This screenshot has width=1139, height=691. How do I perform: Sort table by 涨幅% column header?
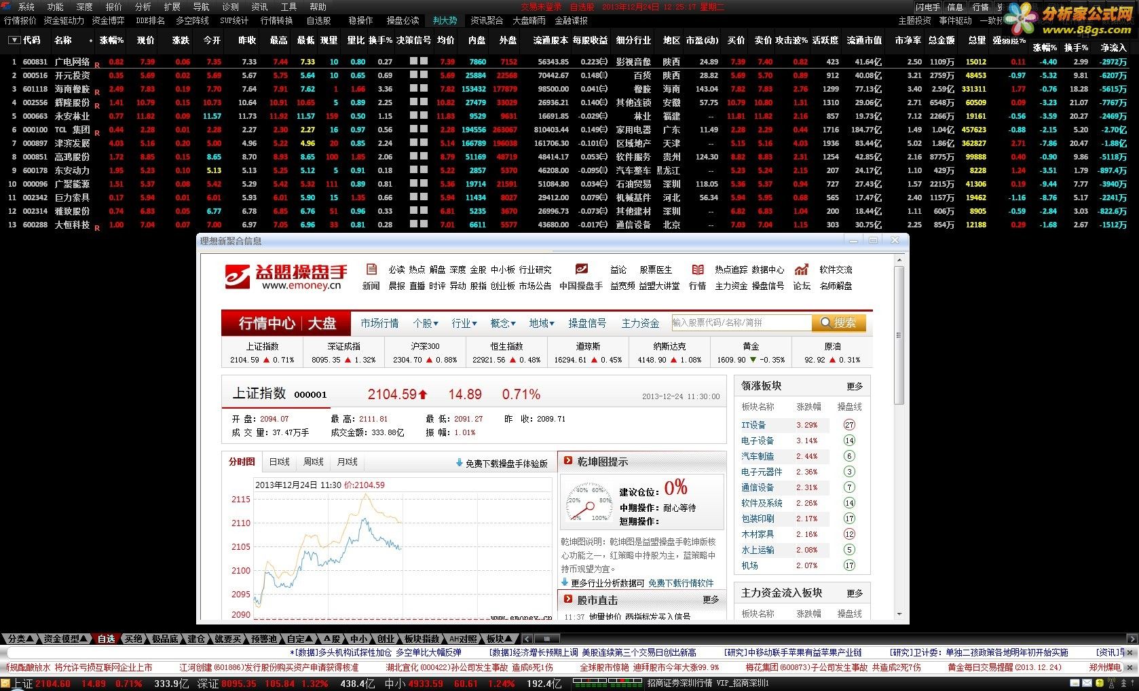pyautogui.click(x=111, y=40)
